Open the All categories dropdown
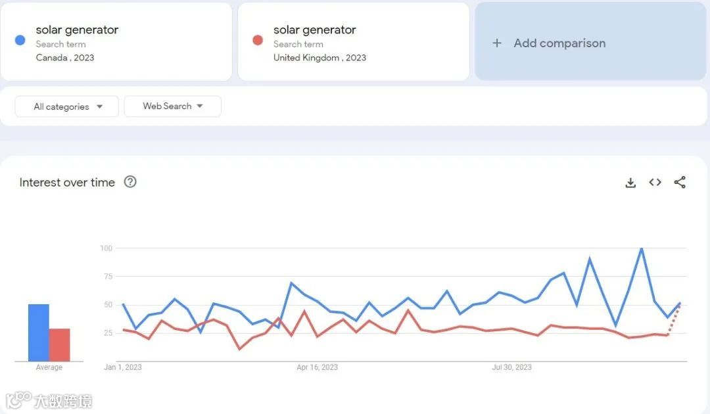Image resolution: width=710 pixels, height=414 pixels. [x=66, y=106]
